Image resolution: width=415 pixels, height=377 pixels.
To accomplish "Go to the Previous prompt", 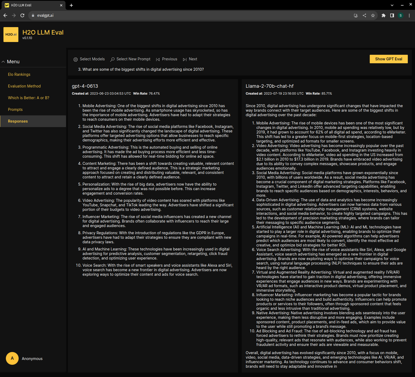I will tap(167, 59).
